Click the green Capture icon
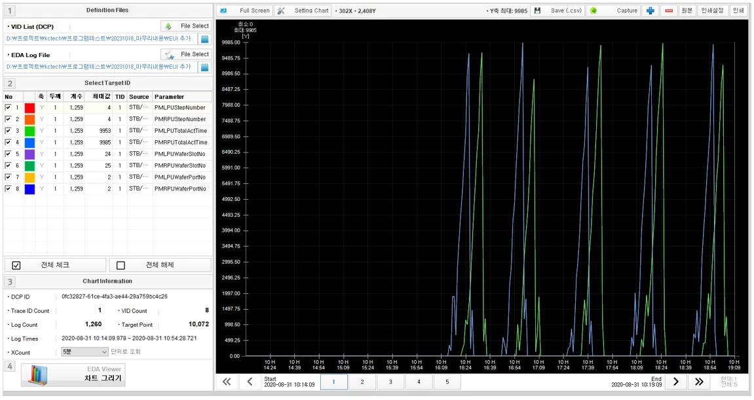 594,10
